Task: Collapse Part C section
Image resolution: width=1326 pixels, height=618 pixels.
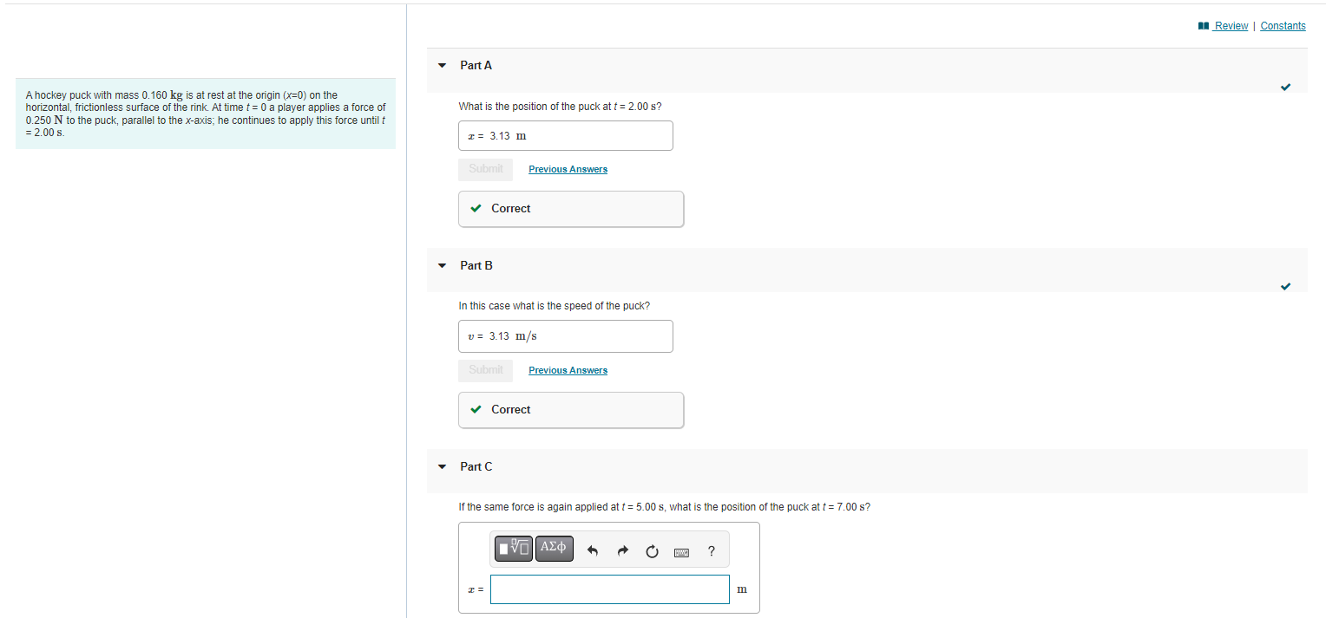Action: (x=442, y=466)
